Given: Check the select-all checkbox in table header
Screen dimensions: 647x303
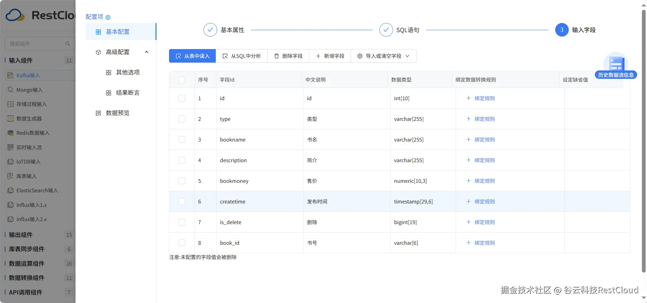Looking at the screenshot, I should point(182,80).
